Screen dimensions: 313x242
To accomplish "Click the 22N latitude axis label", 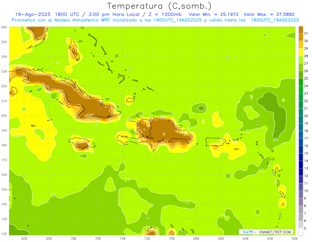I will [4, 86].
